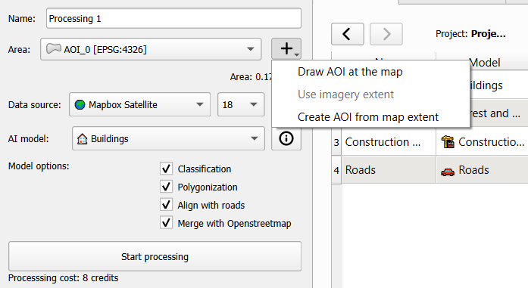This screenshot has width=528, height=288.
Task: Uncheck the Classification option
Action: [167, 169]
